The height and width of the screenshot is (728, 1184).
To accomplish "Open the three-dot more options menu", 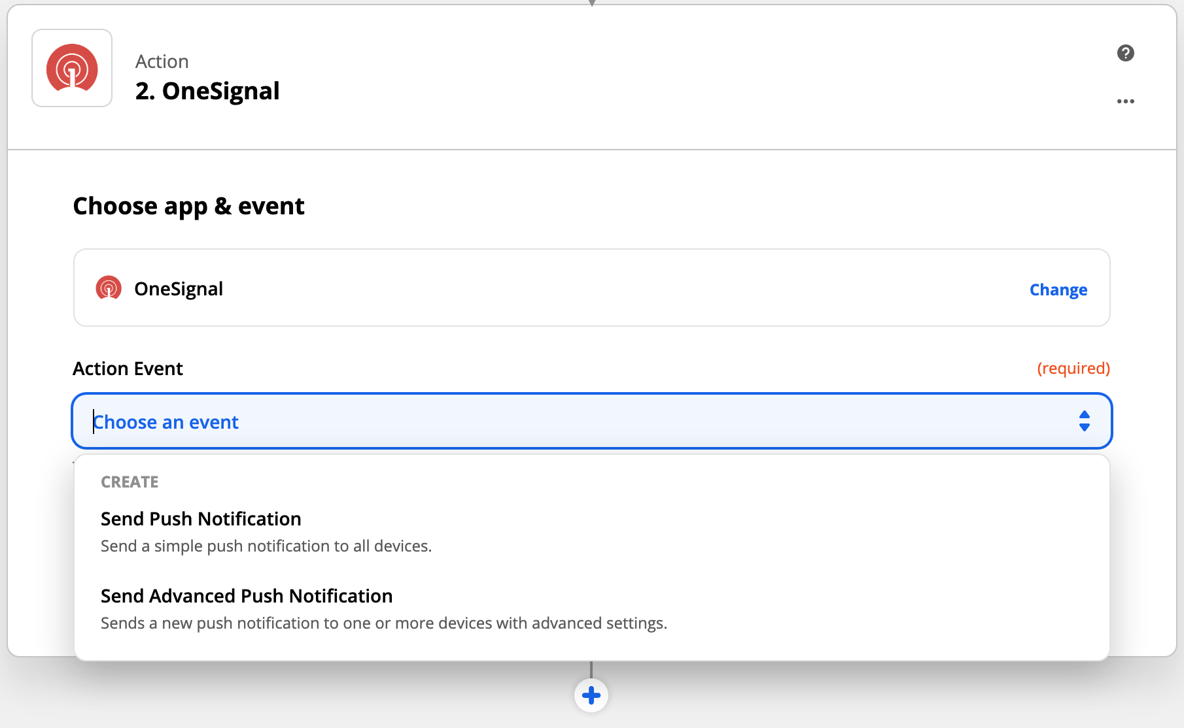I will [1125, 101].
